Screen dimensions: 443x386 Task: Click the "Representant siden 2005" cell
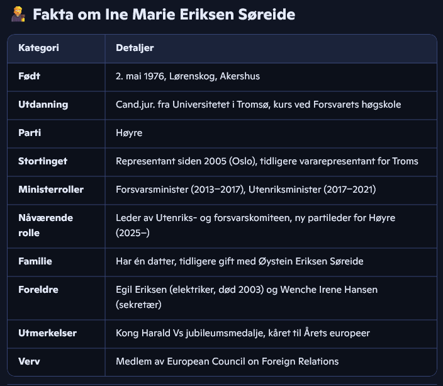tap(267, 161)
